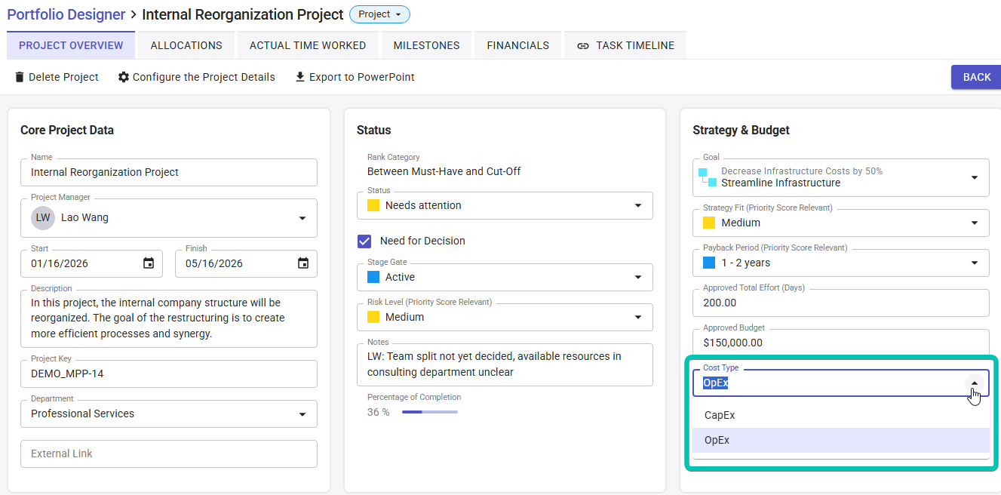Click the Delete Project trash icon

point(18,76)
